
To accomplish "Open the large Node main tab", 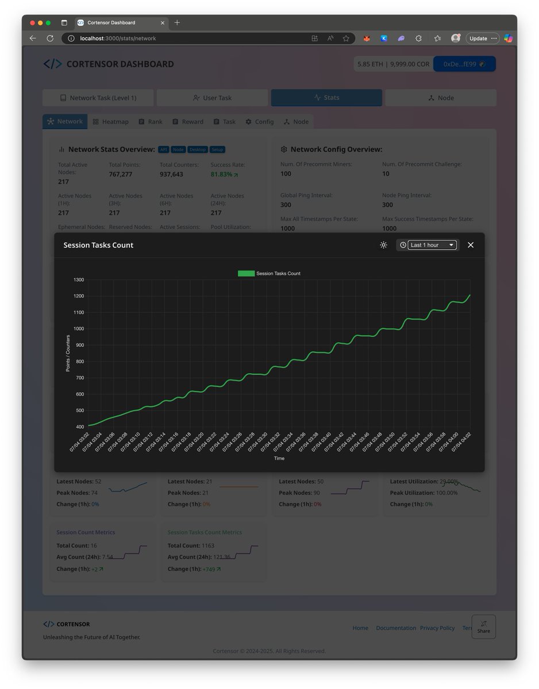I will coord(441,98).
